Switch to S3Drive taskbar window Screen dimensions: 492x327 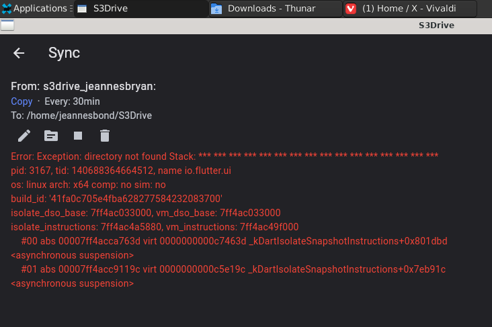tap(141, 9)
